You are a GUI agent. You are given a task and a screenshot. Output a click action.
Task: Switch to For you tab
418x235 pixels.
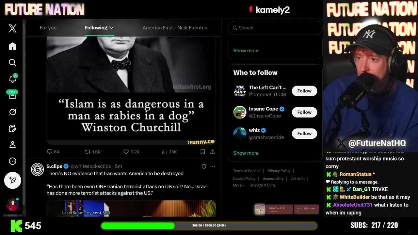(48, 28)
